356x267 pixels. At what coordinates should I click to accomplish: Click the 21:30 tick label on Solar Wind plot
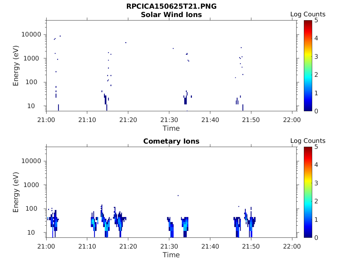pyautogui.click(x=169, y=120)
